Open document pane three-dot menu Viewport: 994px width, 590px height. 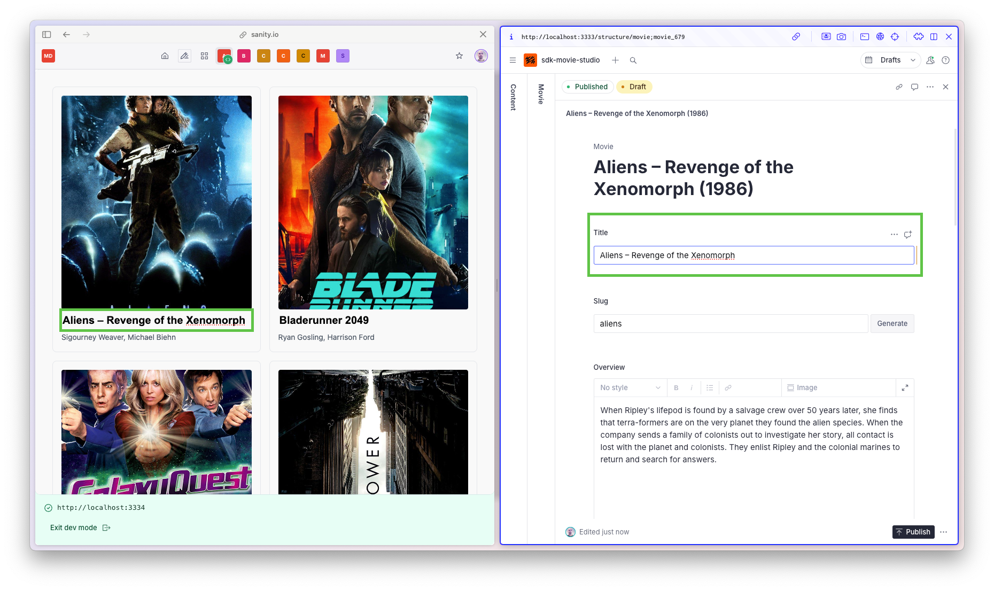coord(930,87)
